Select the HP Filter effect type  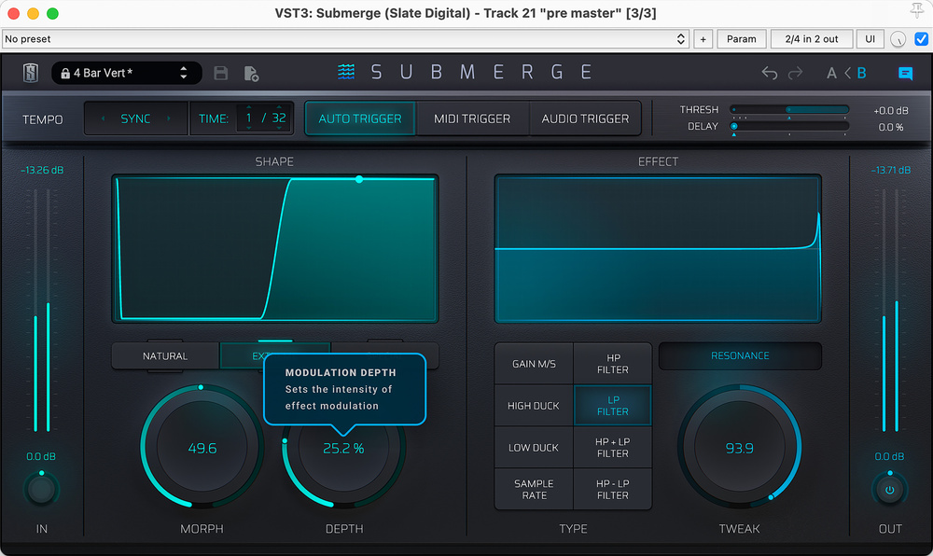613,364
